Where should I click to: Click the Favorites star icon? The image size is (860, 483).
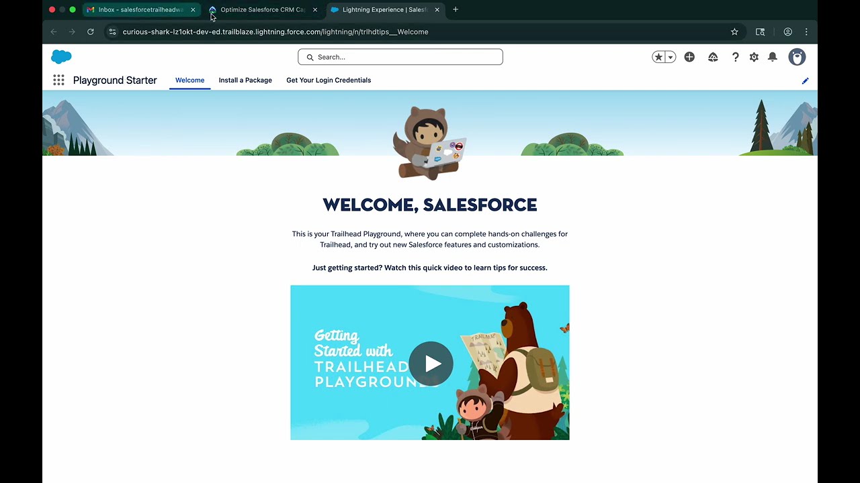click(658, 57)
